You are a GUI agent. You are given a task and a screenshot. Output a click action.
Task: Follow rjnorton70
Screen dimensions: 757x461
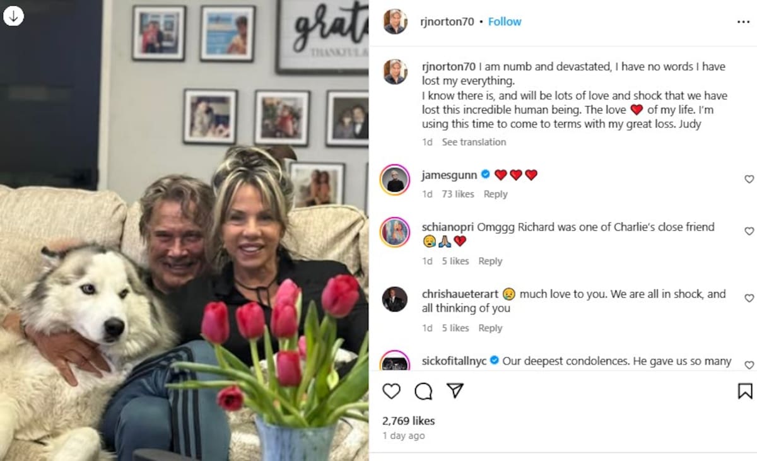coord(505,21)
